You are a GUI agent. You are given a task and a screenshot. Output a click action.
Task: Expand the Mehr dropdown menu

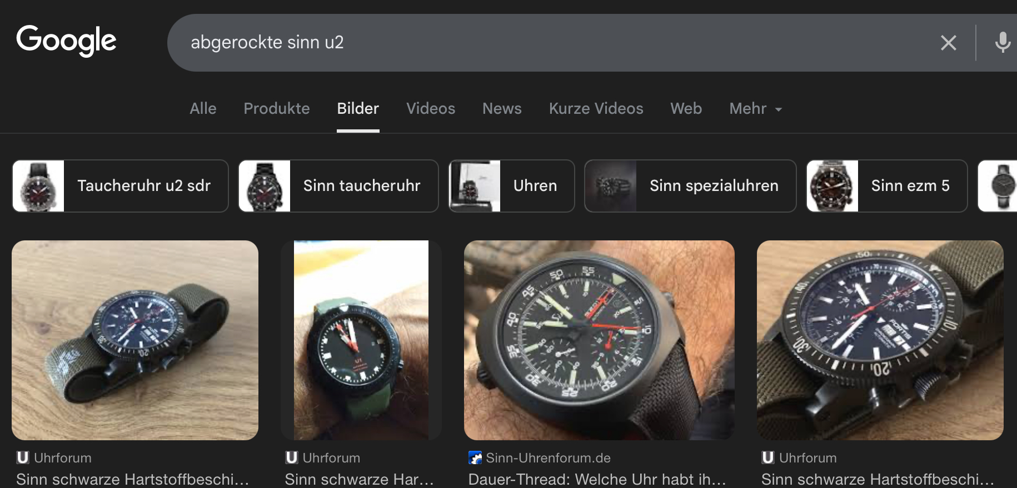coord(756,108)
